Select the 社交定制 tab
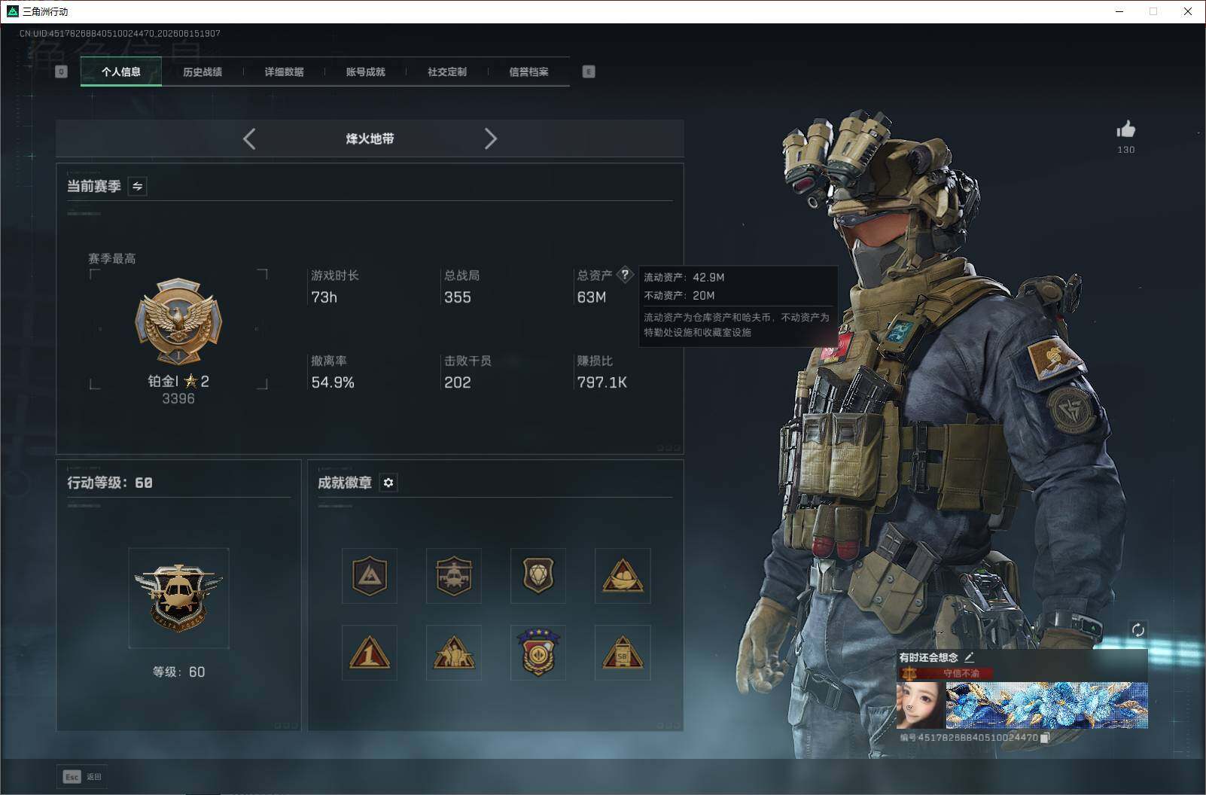1206x795 pixels. [447, 72]
